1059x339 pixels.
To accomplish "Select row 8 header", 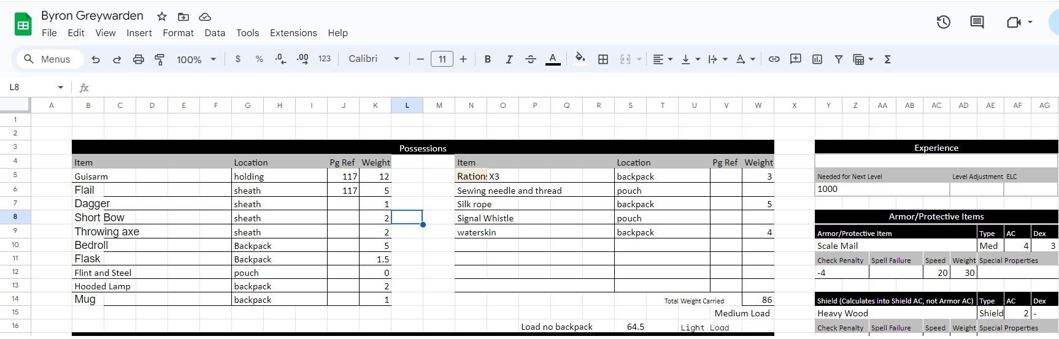I will (15, 217).
